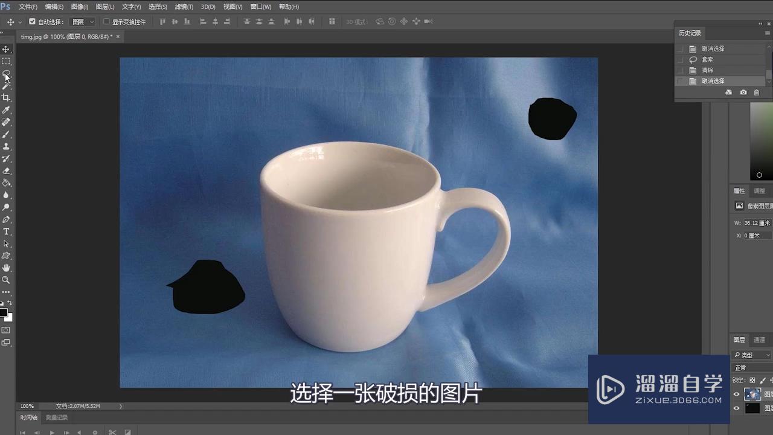The height and width of the screenshot is (435, 773).
Task: Click the W width field 36.12 厘米
Action: (x=758, y=223)
